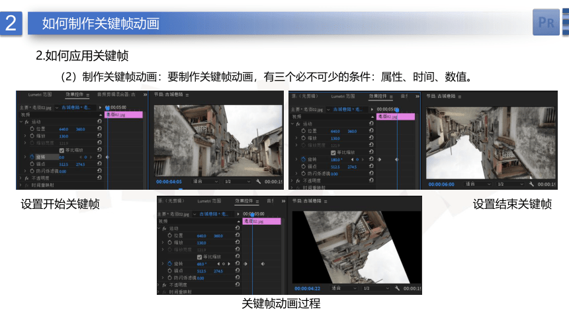Switch to Lumetri 范围 tab in end keyframe screenshot

[343, 97]
